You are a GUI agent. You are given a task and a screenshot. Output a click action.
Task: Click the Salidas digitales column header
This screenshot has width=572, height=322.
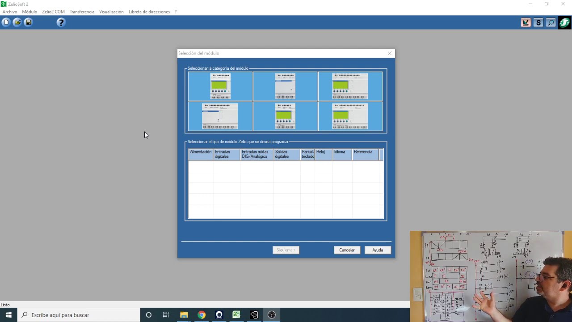[286, 154]
